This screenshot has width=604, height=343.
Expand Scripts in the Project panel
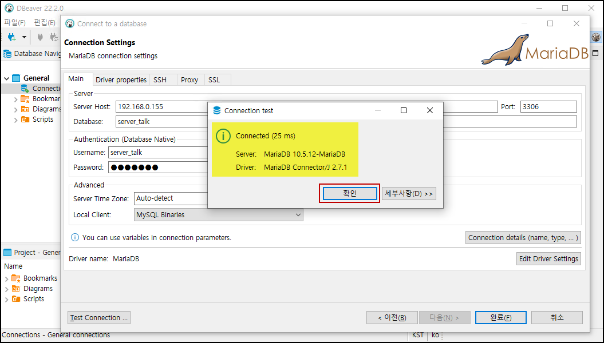coord(6,299)
